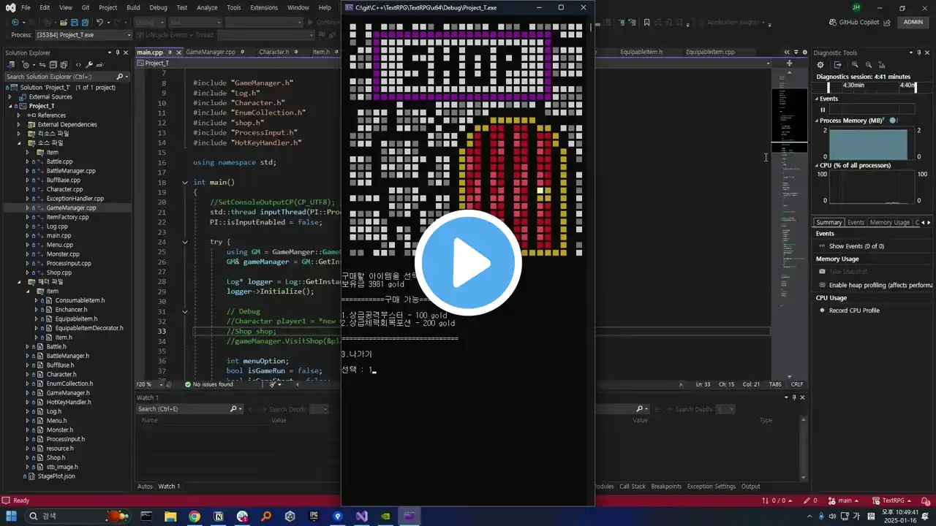Click the Solution Explorer search magnifier icon

point(120,77)
